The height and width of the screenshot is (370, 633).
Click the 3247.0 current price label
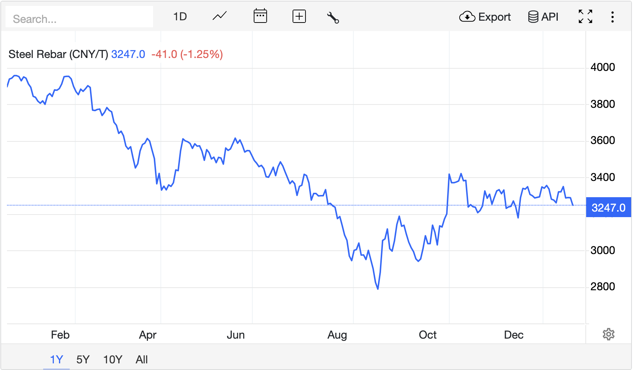coord(608,208)
